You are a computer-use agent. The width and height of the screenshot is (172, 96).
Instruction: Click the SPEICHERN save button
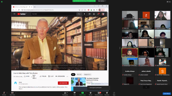pos(60,76)
